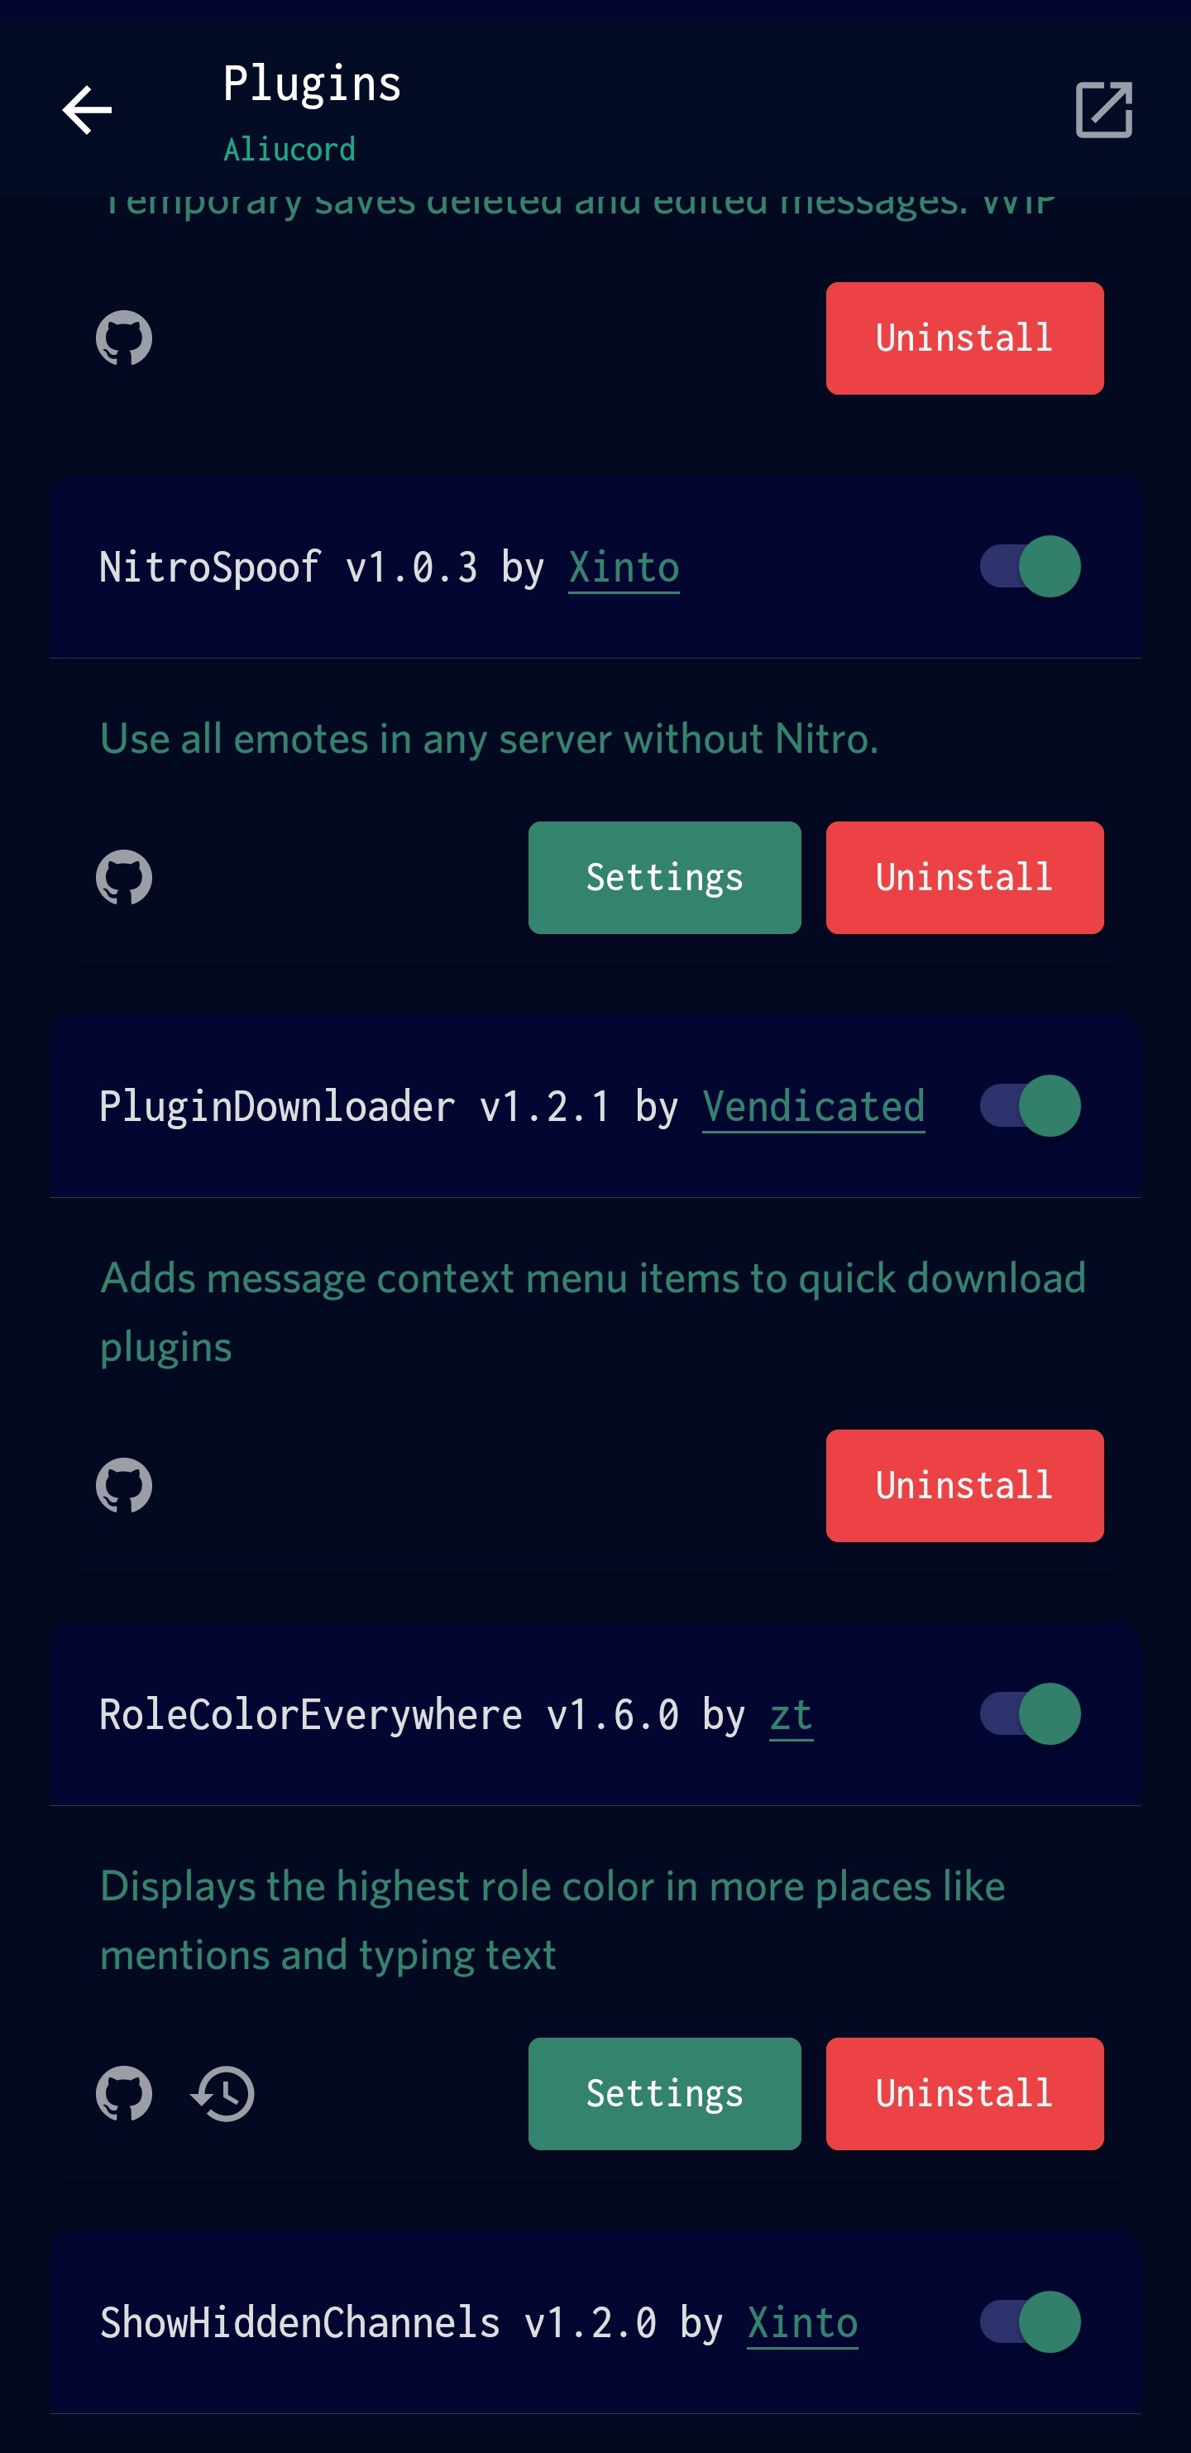Image resolution: width=1191 pixels, height=2453 pixels.
Task: Visit Xinto link on NitroSpoof
Action: [624, 568]
